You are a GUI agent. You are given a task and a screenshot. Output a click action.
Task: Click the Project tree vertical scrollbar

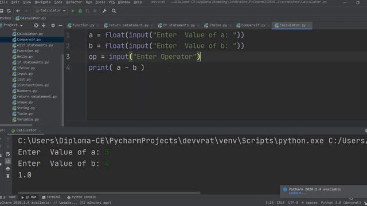tap(63, 90)
